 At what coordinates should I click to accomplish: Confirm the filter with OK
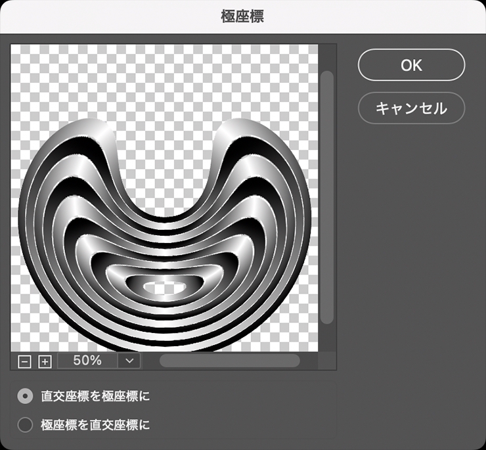click(x=411, y=65)
